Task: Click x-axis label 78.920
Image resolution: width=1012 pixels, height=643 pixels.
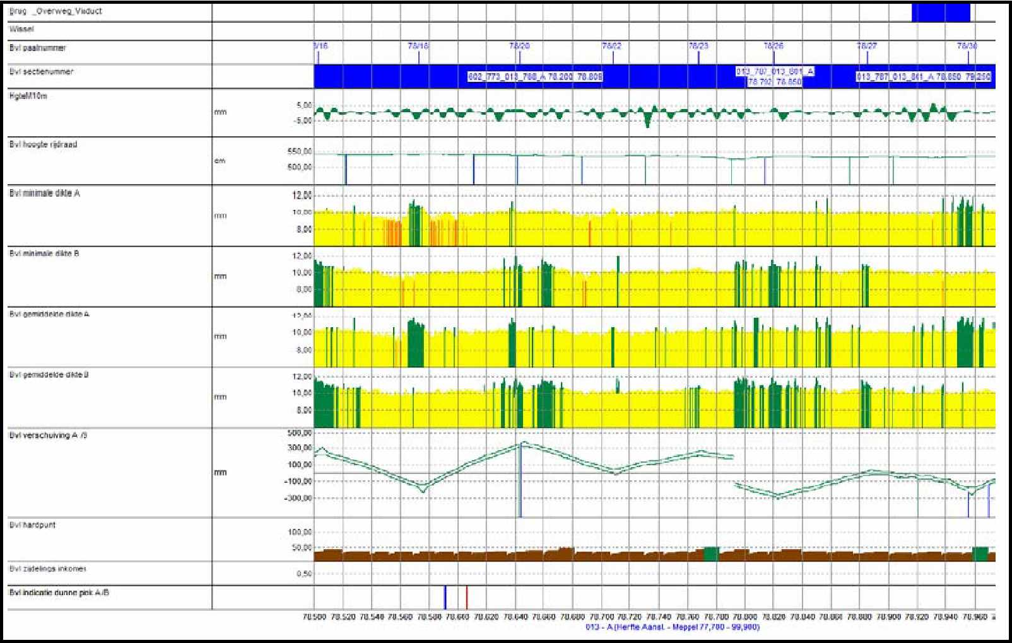Action: [917, 617]
